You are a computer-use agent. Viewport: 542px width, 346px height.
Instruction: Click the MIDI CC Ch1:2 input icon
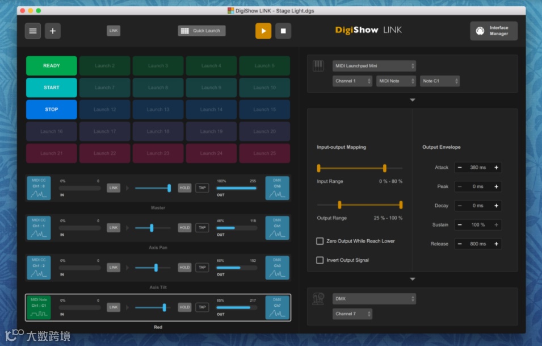(x=39, y=268)
